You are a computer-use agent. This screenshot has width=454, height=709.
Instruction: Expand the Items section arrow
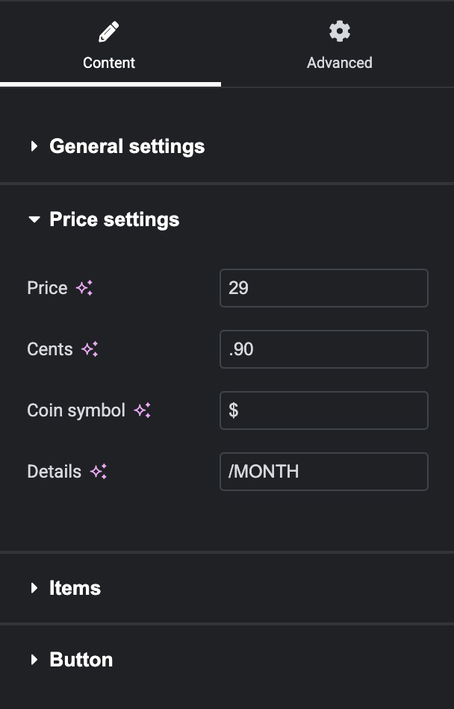point(34,588)
